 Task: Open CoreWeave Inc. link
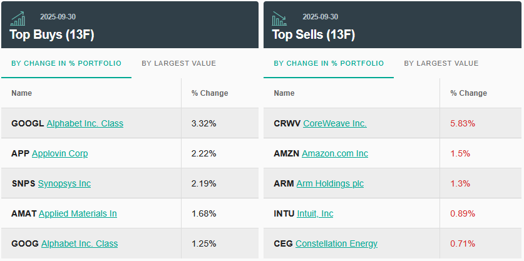[x=334, y=123]
